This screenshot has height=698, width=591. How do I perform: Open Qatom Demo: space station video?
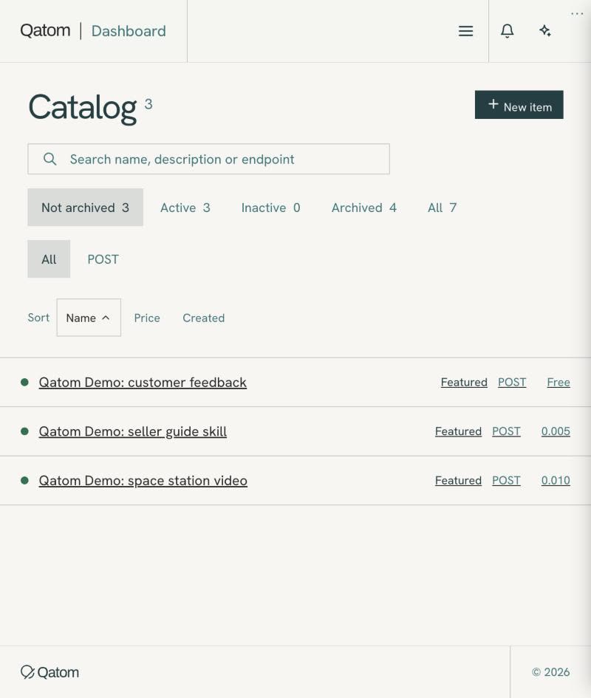(143, 481)
